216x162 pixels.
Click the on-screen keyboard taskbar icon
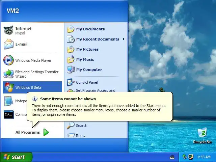point(172,157)
